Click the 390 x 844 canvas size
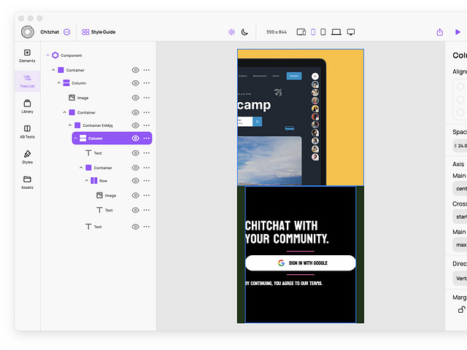The height and width of the screenshot is (350, 467). point(277,32)
